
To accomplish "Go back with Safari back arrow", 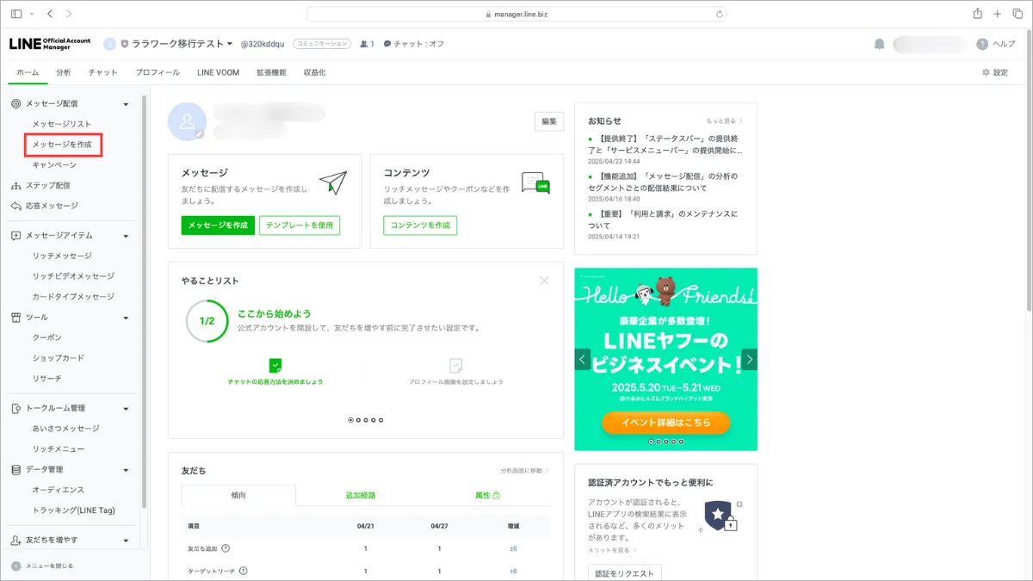I will (49, 14).
